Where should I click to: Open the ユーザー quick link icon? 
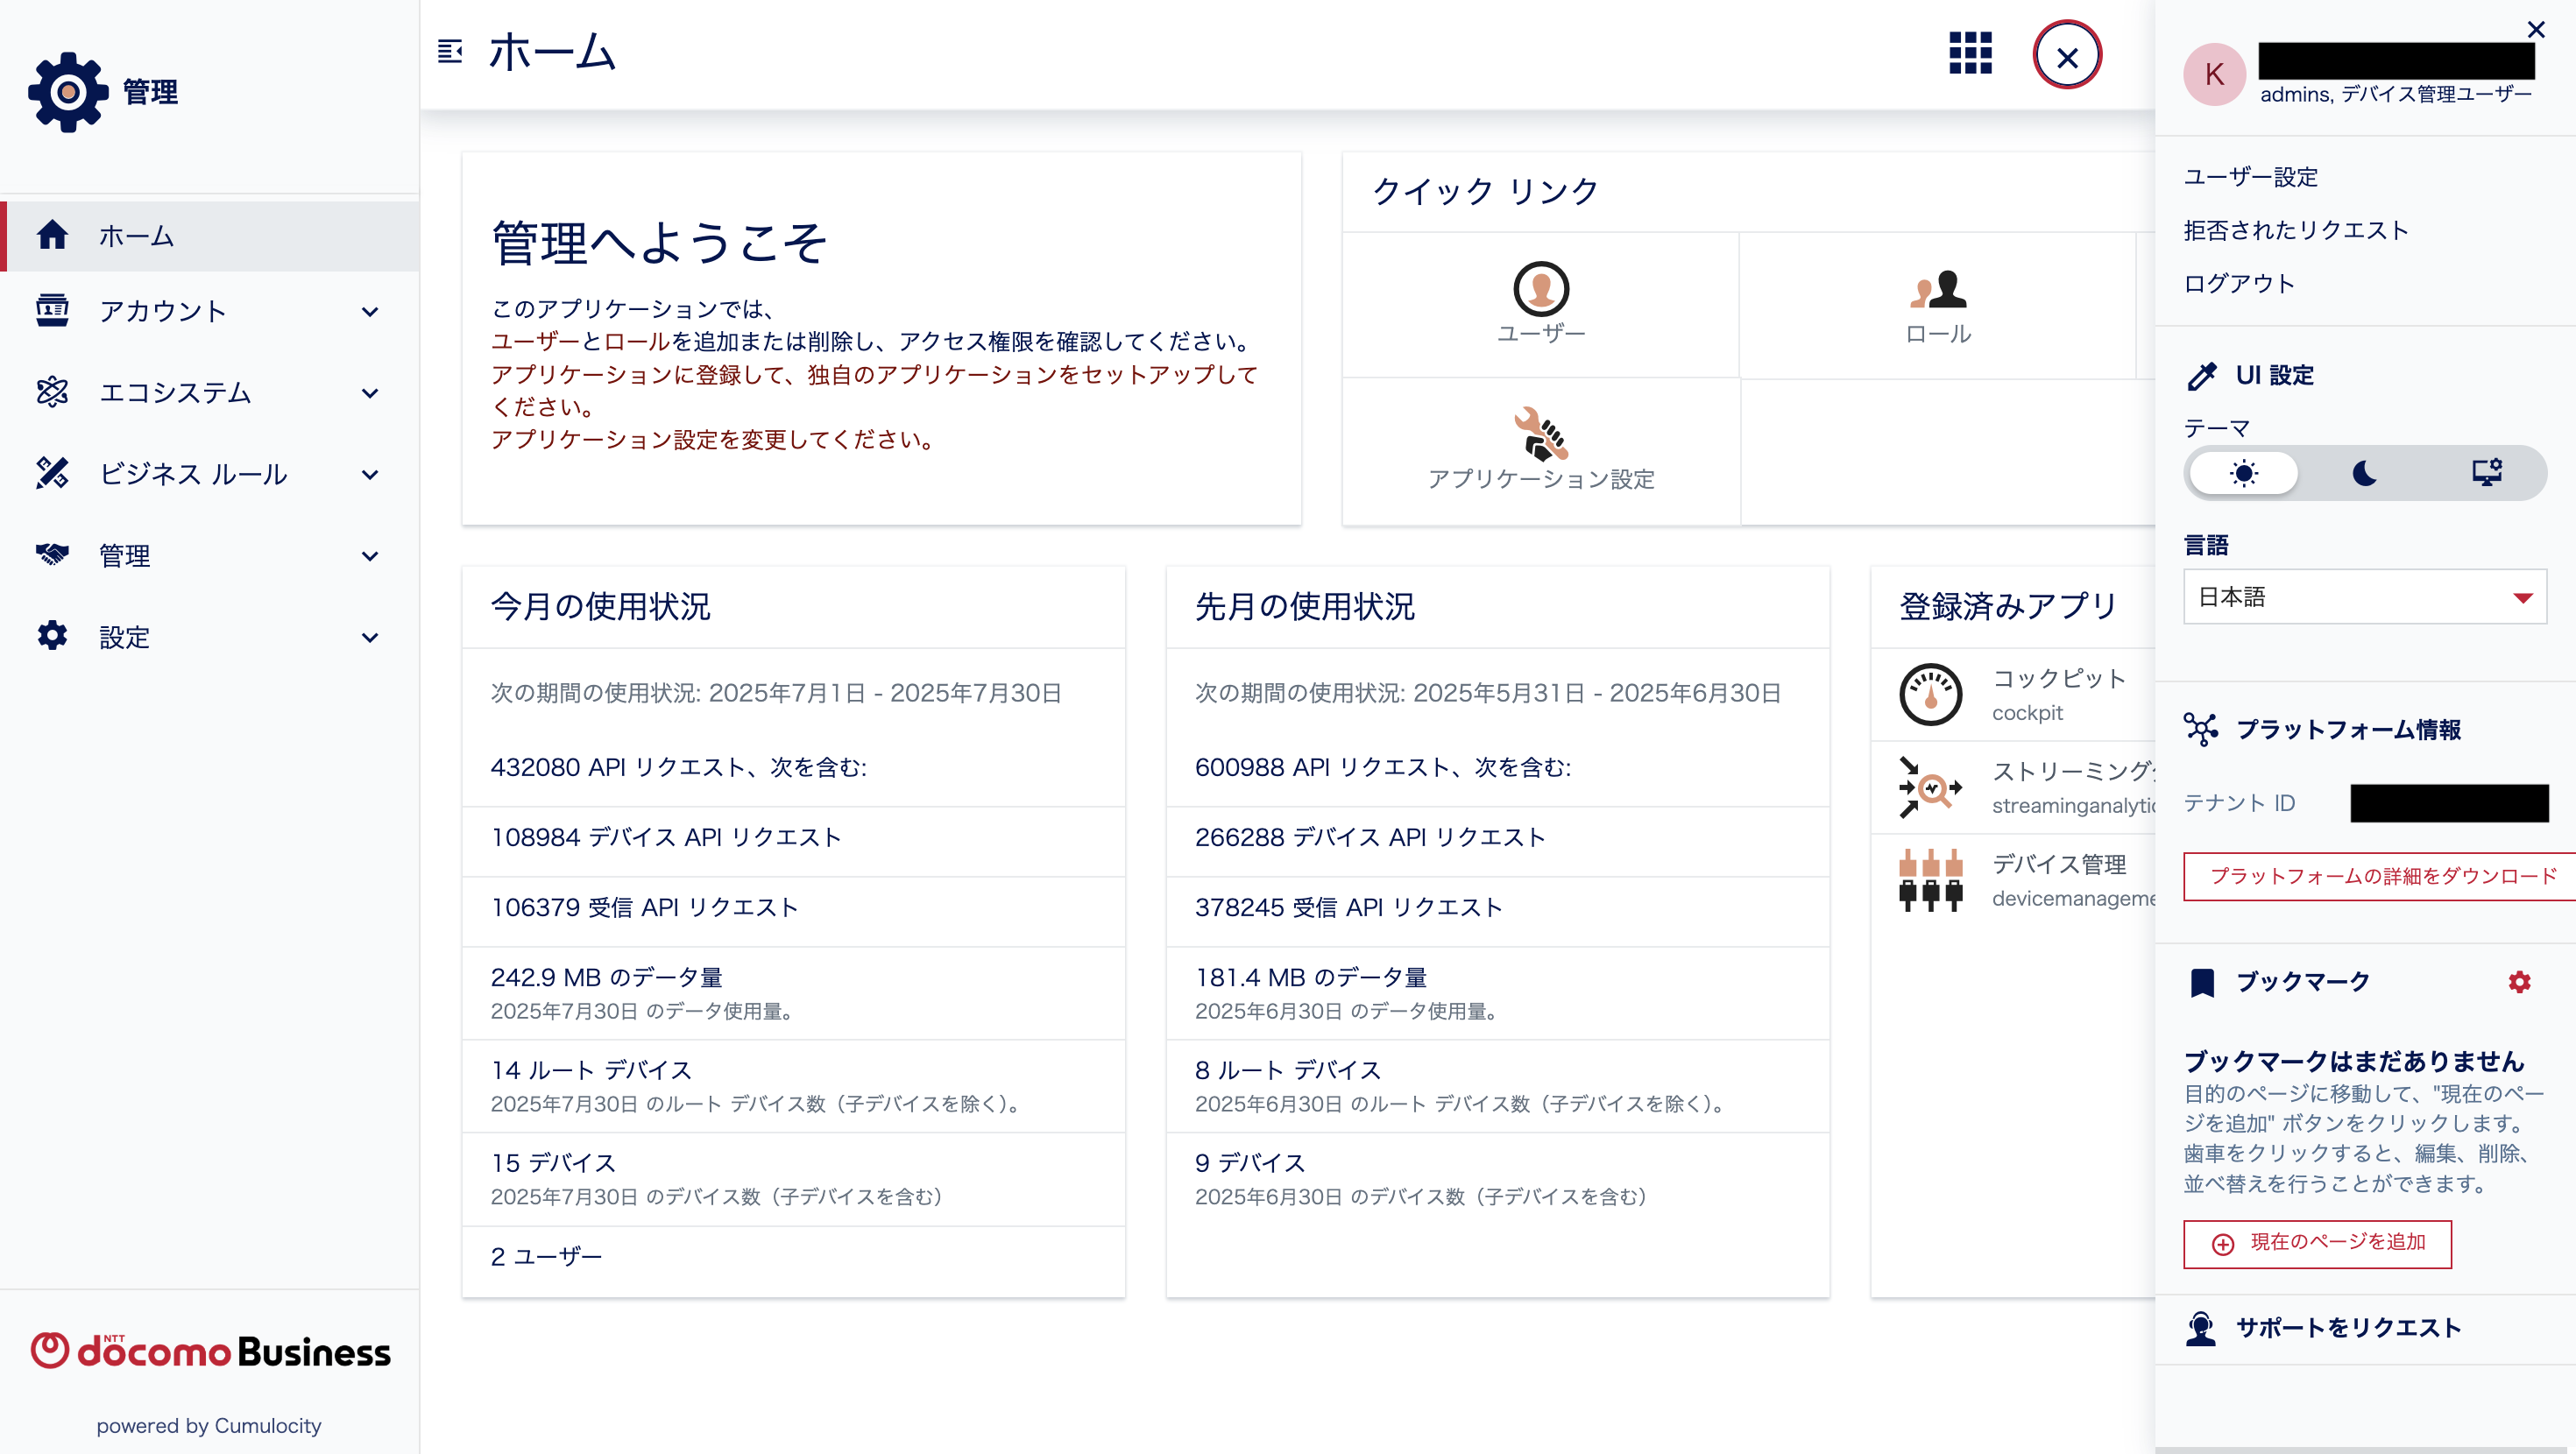tap(1541, 289)
